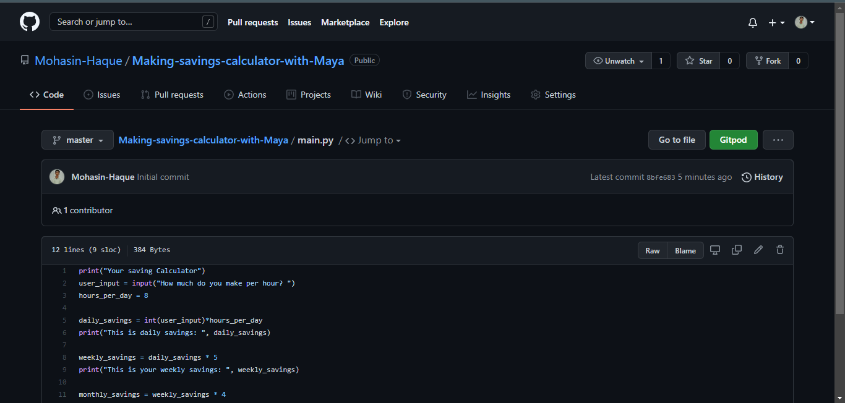Select line number 1
This screenshot has width=845, height=403.
point(64,271)
